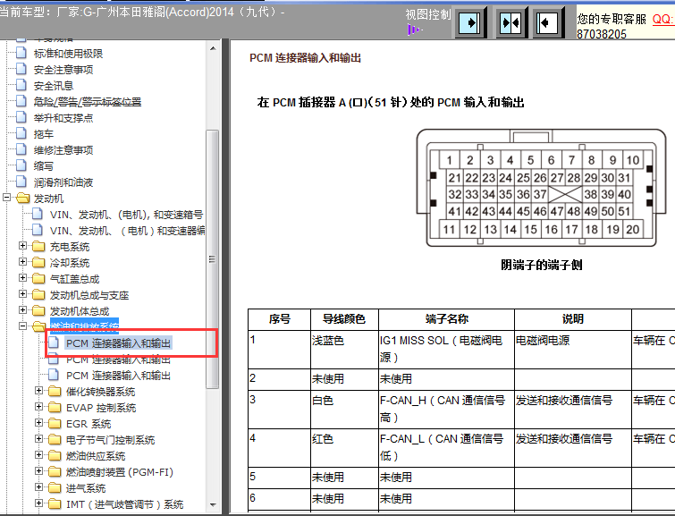
Task: Click the tree vertical scrollbar thumb
Action: click(x=212, y=258)
